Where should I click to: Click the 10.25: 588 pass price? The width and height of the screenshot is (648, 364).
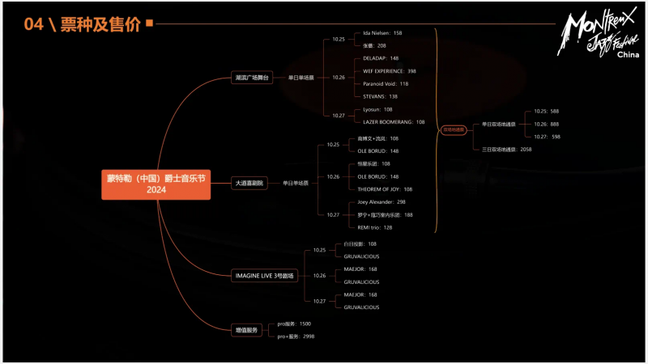click(x=546, y=112)
